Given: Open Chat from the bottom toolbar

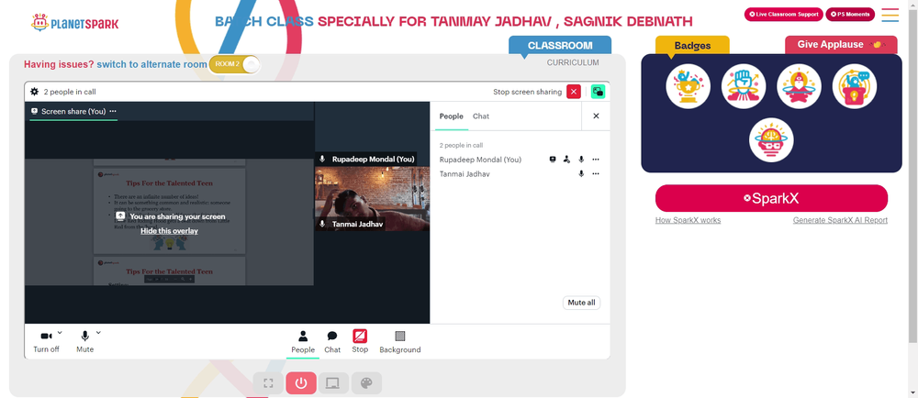Looking at the screenshot, I should pos(332,342).
